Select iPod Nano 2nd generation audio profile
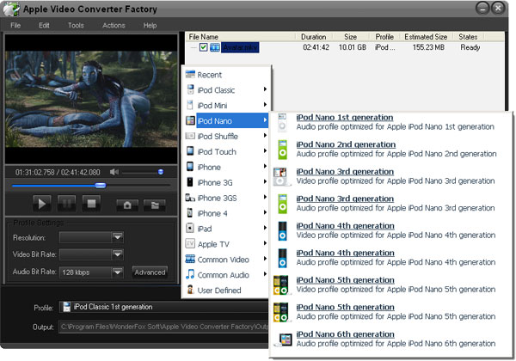The width and height of the screenshot is (516, 361). coord(346,144)
